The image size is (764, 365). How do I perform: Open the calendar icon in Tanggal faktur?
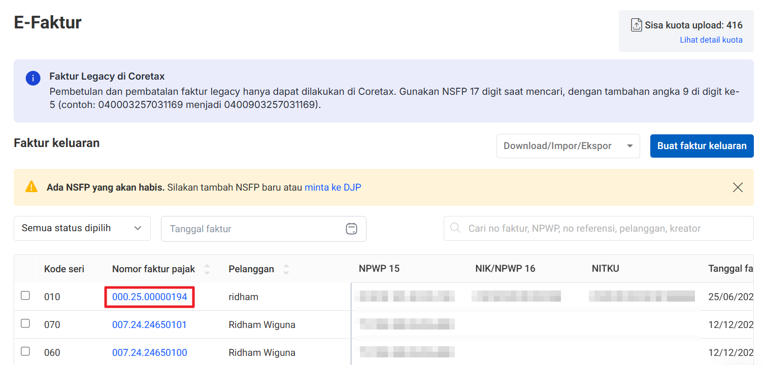point(351,229)
